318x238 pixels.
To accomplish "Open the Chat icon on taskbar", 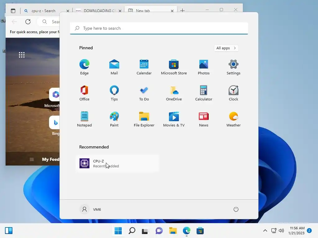I will tap(159, 231).
